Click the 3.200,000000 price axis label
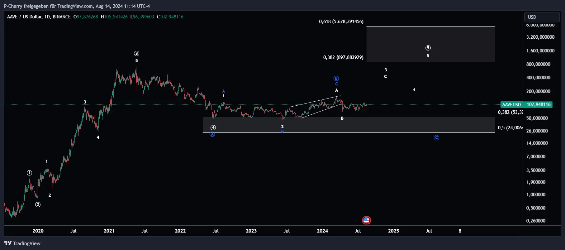 tap(540, 37)
